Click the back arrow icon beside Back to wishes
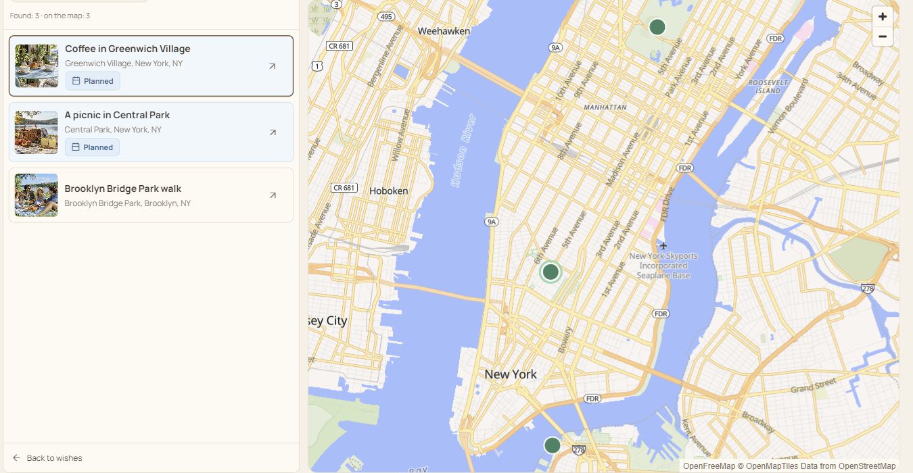This screenshot has width=913, height=473. tap(17, 458)
